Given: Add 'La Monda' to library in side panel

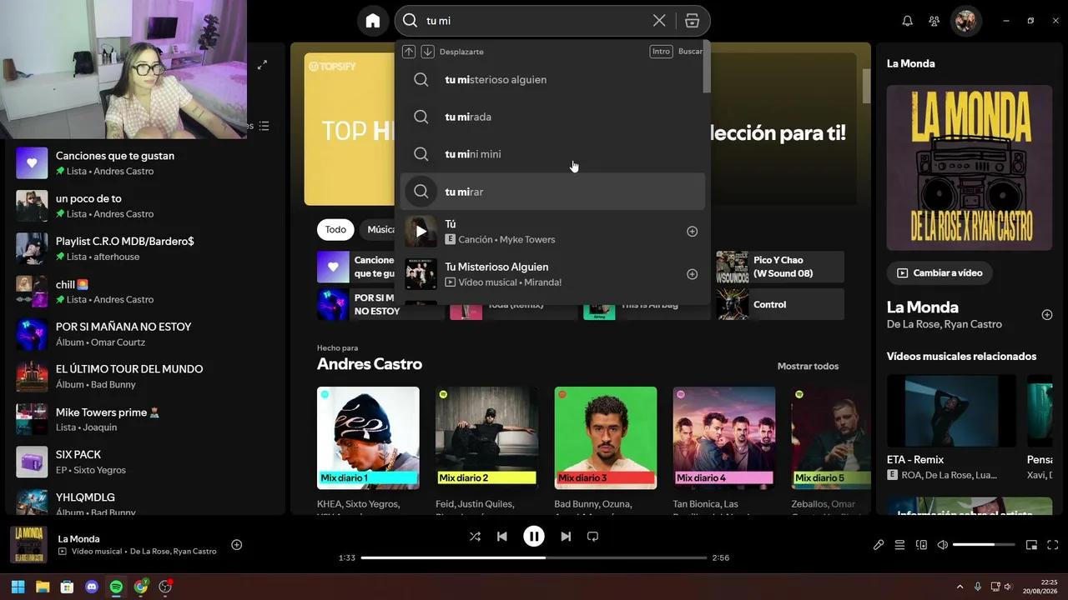Looking at the screenshot, I should point(1047,314).
